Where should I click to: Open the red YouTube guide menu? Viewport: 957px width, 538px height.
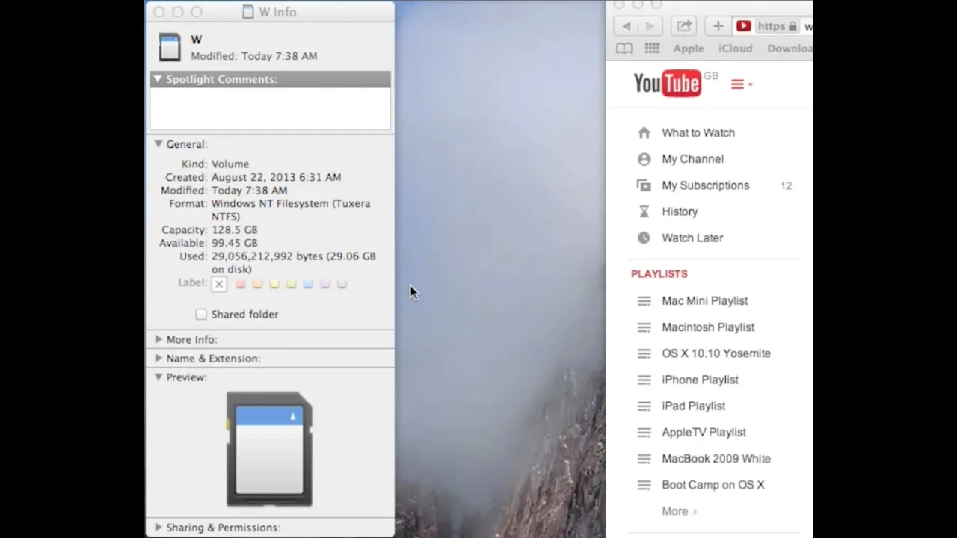[741, 84]
